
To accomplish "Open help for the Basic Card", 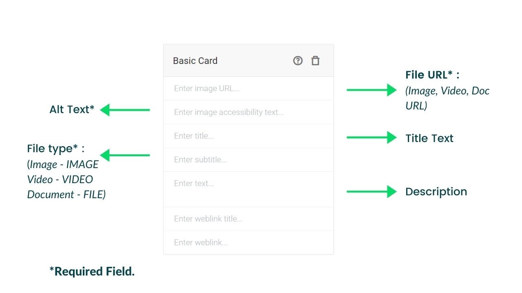I will tap(298, 61).
